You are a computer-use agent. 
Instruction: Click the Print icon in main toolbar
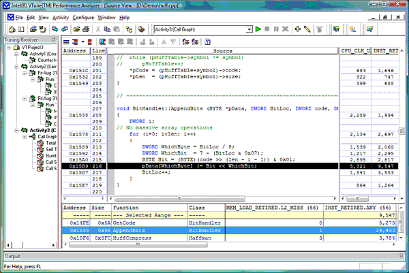click(x=87, y=29)
